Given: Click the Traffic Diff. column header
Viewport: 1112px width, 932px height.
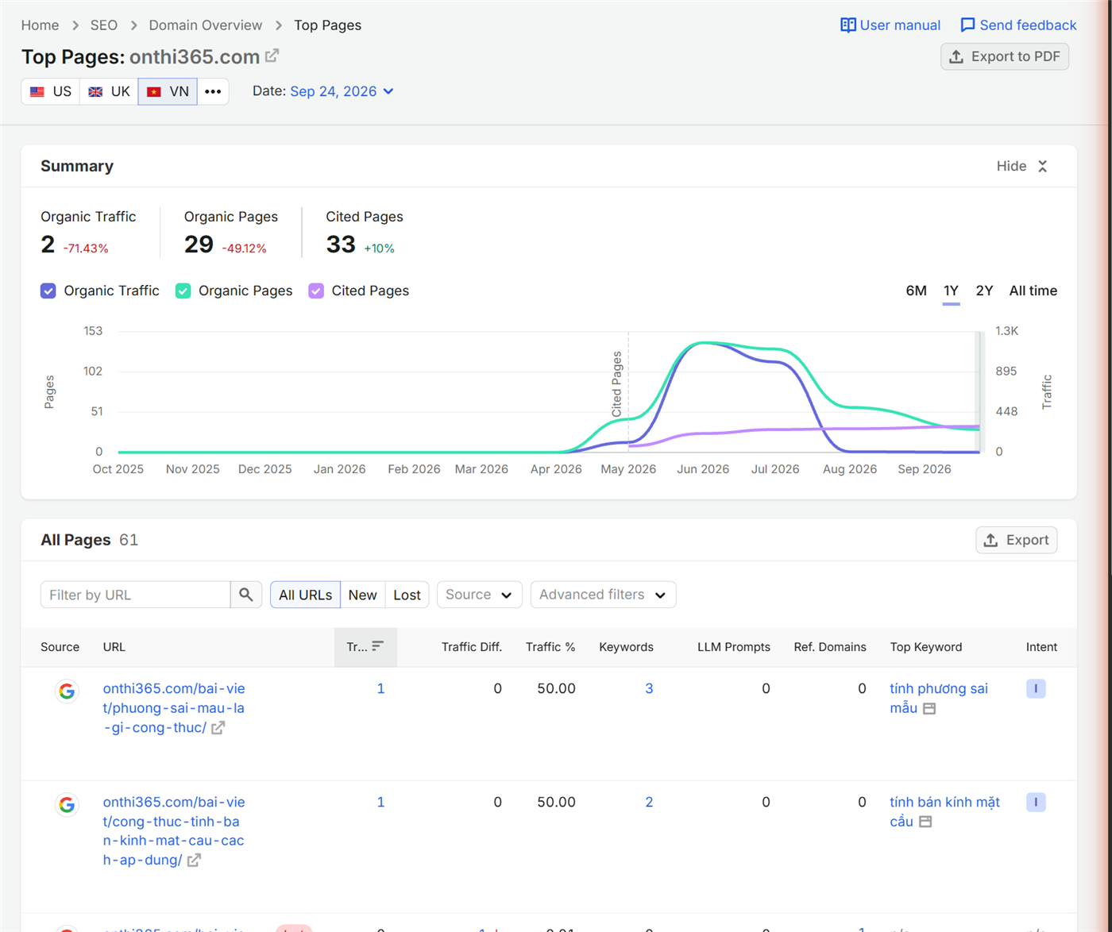Looking at the screenshot, I should pyautogui.click(x=472, y=647).
